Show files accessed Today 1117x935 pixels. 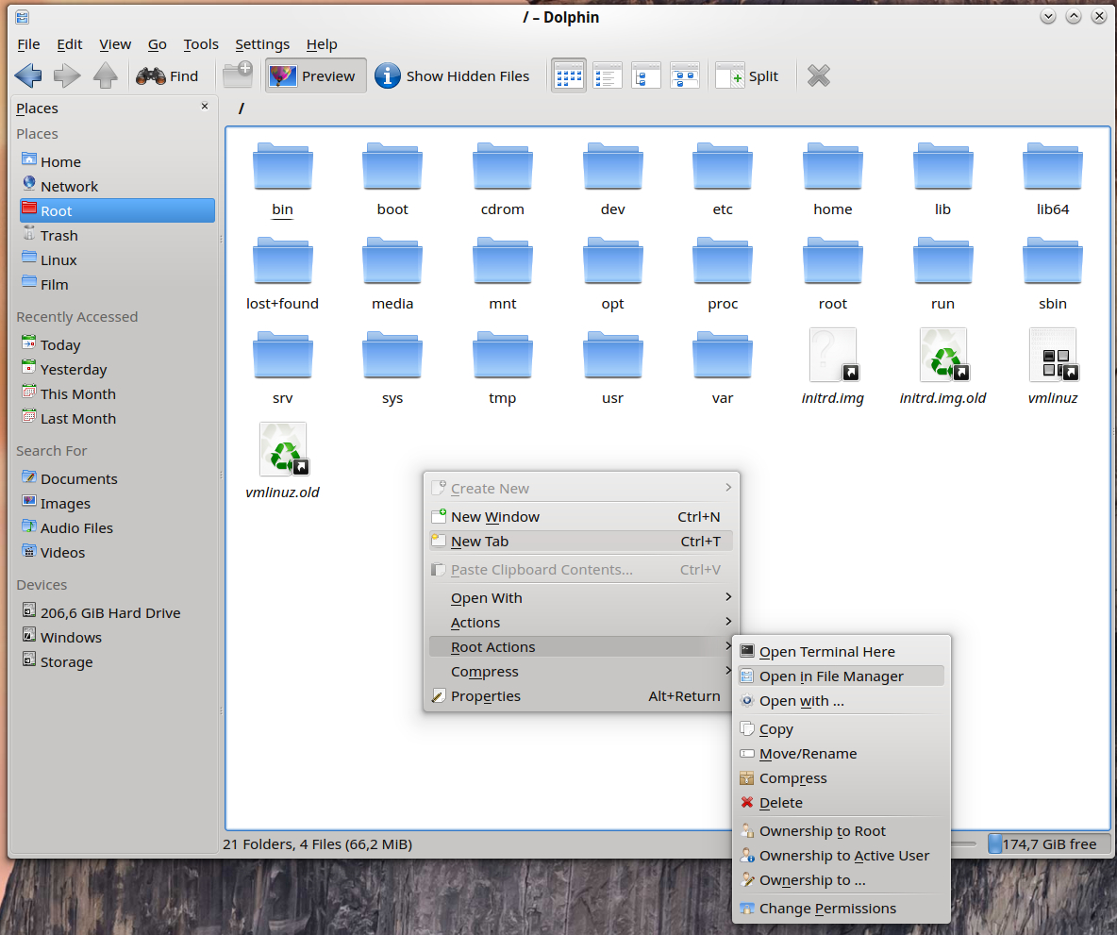(x=118, y=345)
